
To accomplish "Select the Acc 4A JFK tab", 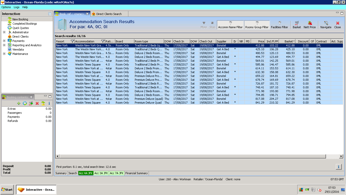I will 86,173.
